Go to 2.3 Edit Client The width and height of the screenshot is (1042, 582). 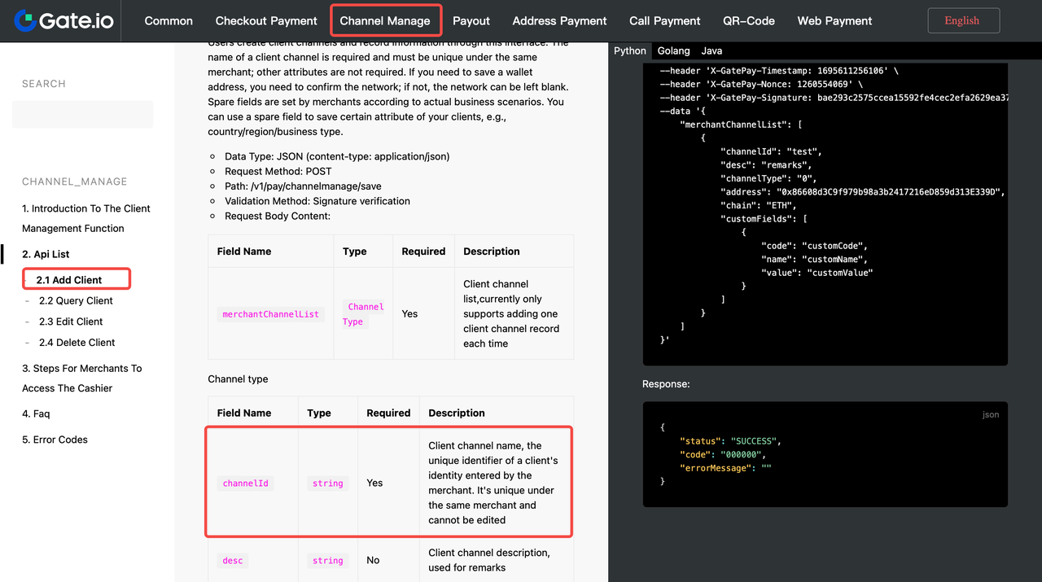pos(71,322)
